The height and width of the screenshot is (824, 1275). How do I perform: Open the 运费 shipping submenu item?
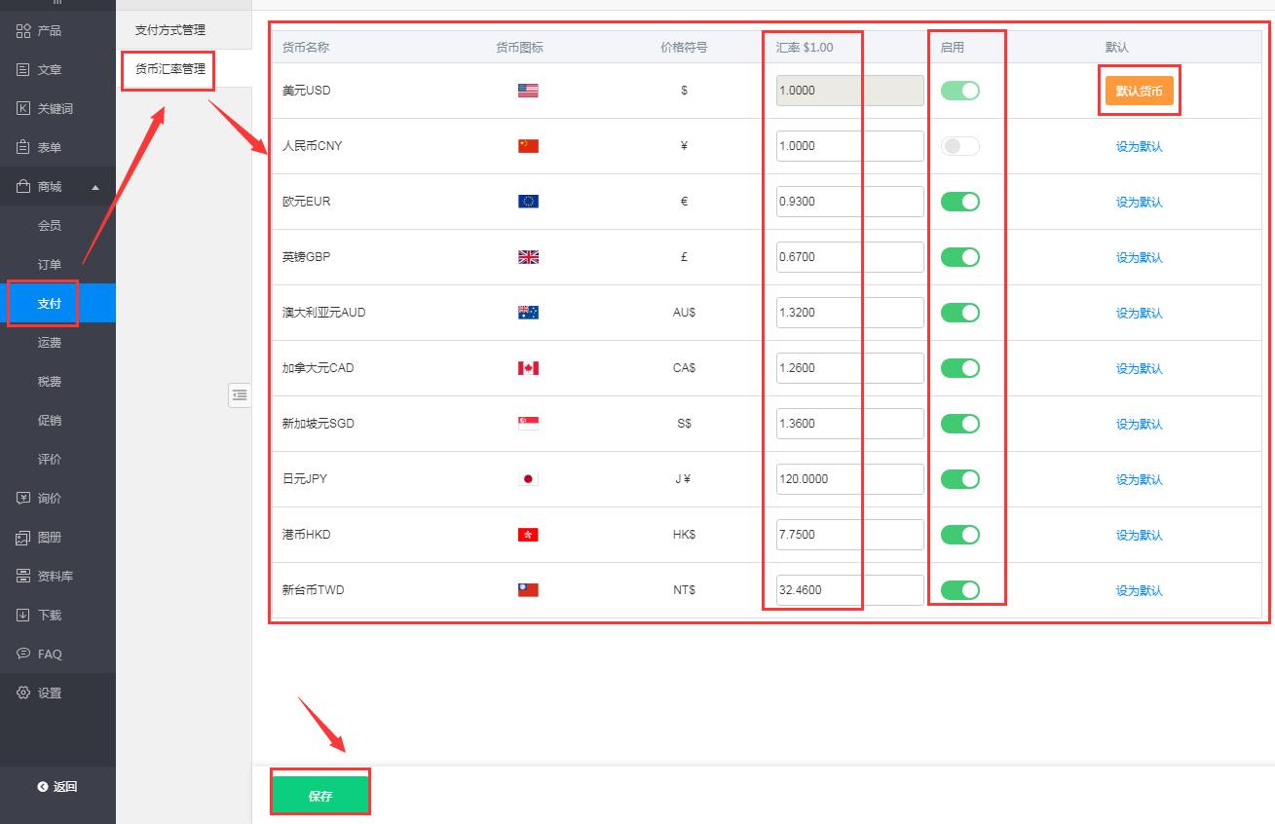tap(50, 343)
